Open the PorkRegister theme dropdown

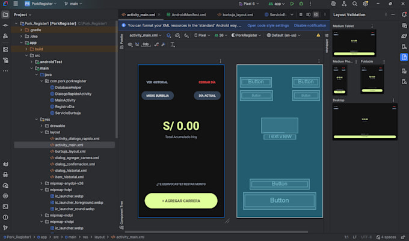pyautogui.click(x=246, y=35)
